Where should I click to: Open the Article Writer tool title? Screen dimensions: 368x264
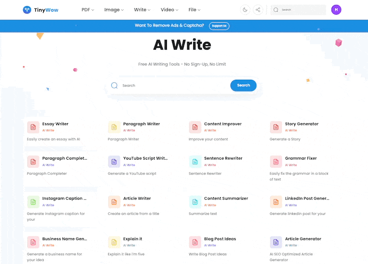[137, 198]
